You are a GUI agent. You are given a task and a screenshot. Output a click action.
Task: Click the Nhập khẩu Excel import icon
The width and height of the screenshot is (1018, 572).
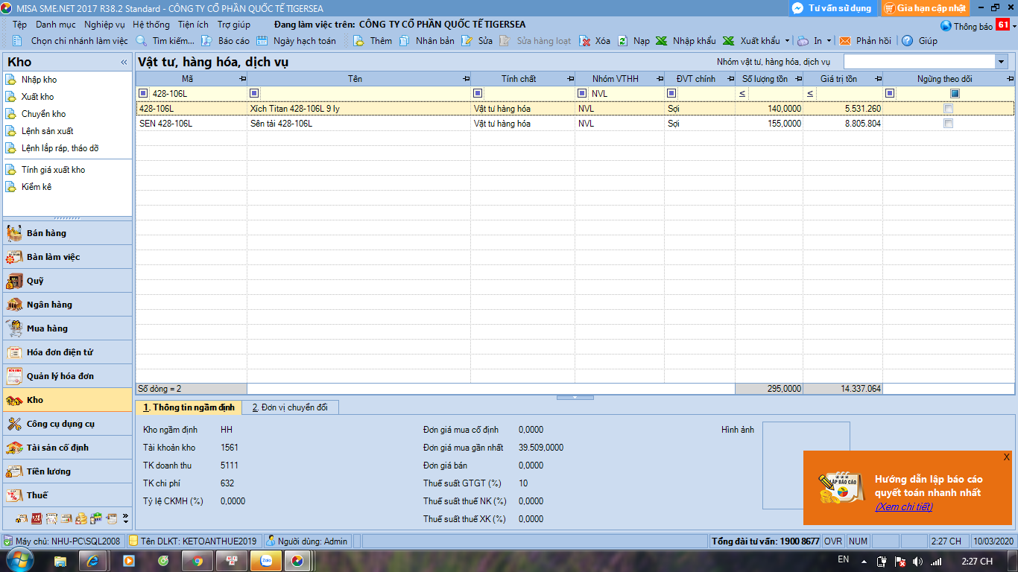pos(661,41)
